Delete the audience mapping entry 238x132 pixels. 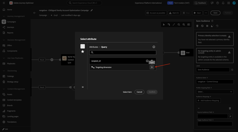230,108
